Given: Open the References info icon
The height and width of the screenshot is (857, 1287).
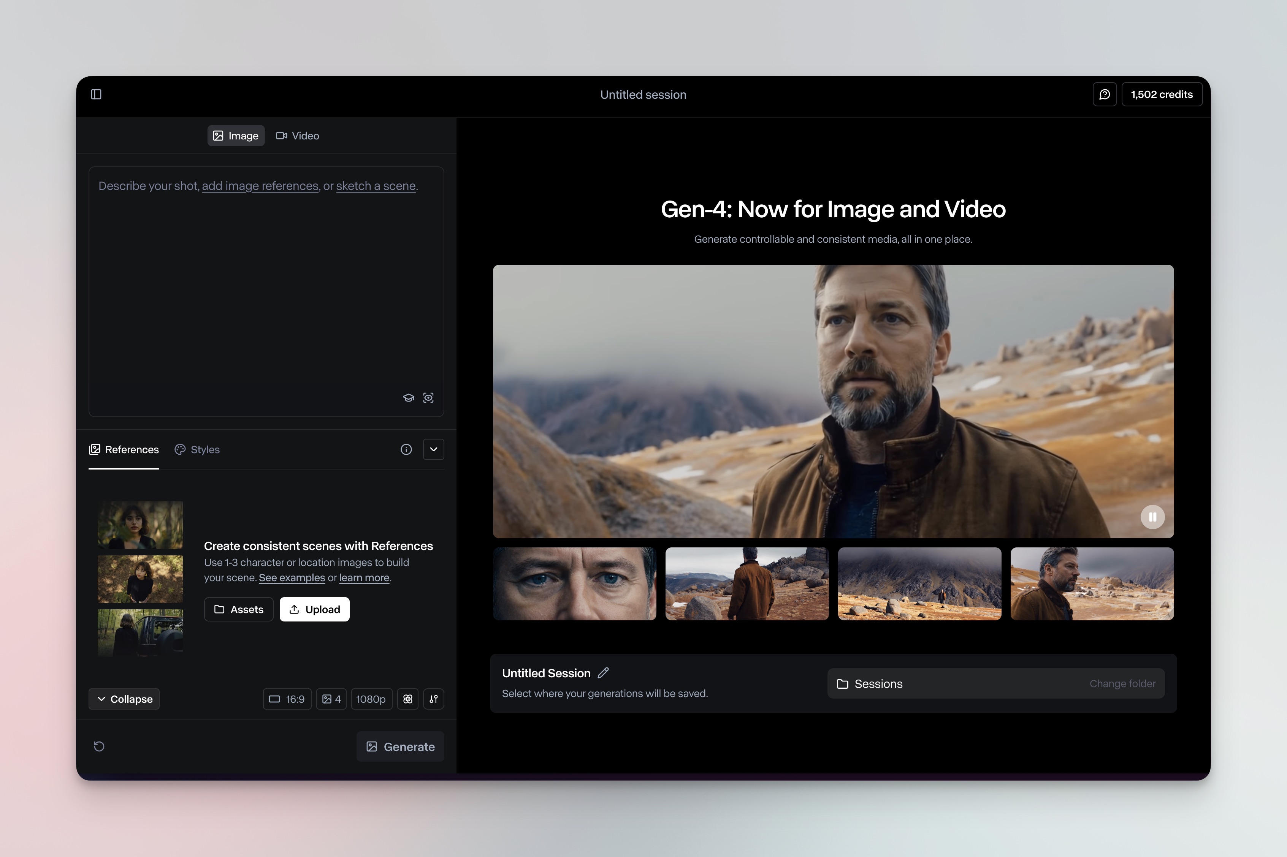Looking at the screenshot, I should 406,449.
